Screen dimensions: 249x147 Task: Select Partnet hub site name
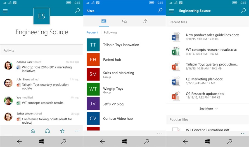coord(112,60)
